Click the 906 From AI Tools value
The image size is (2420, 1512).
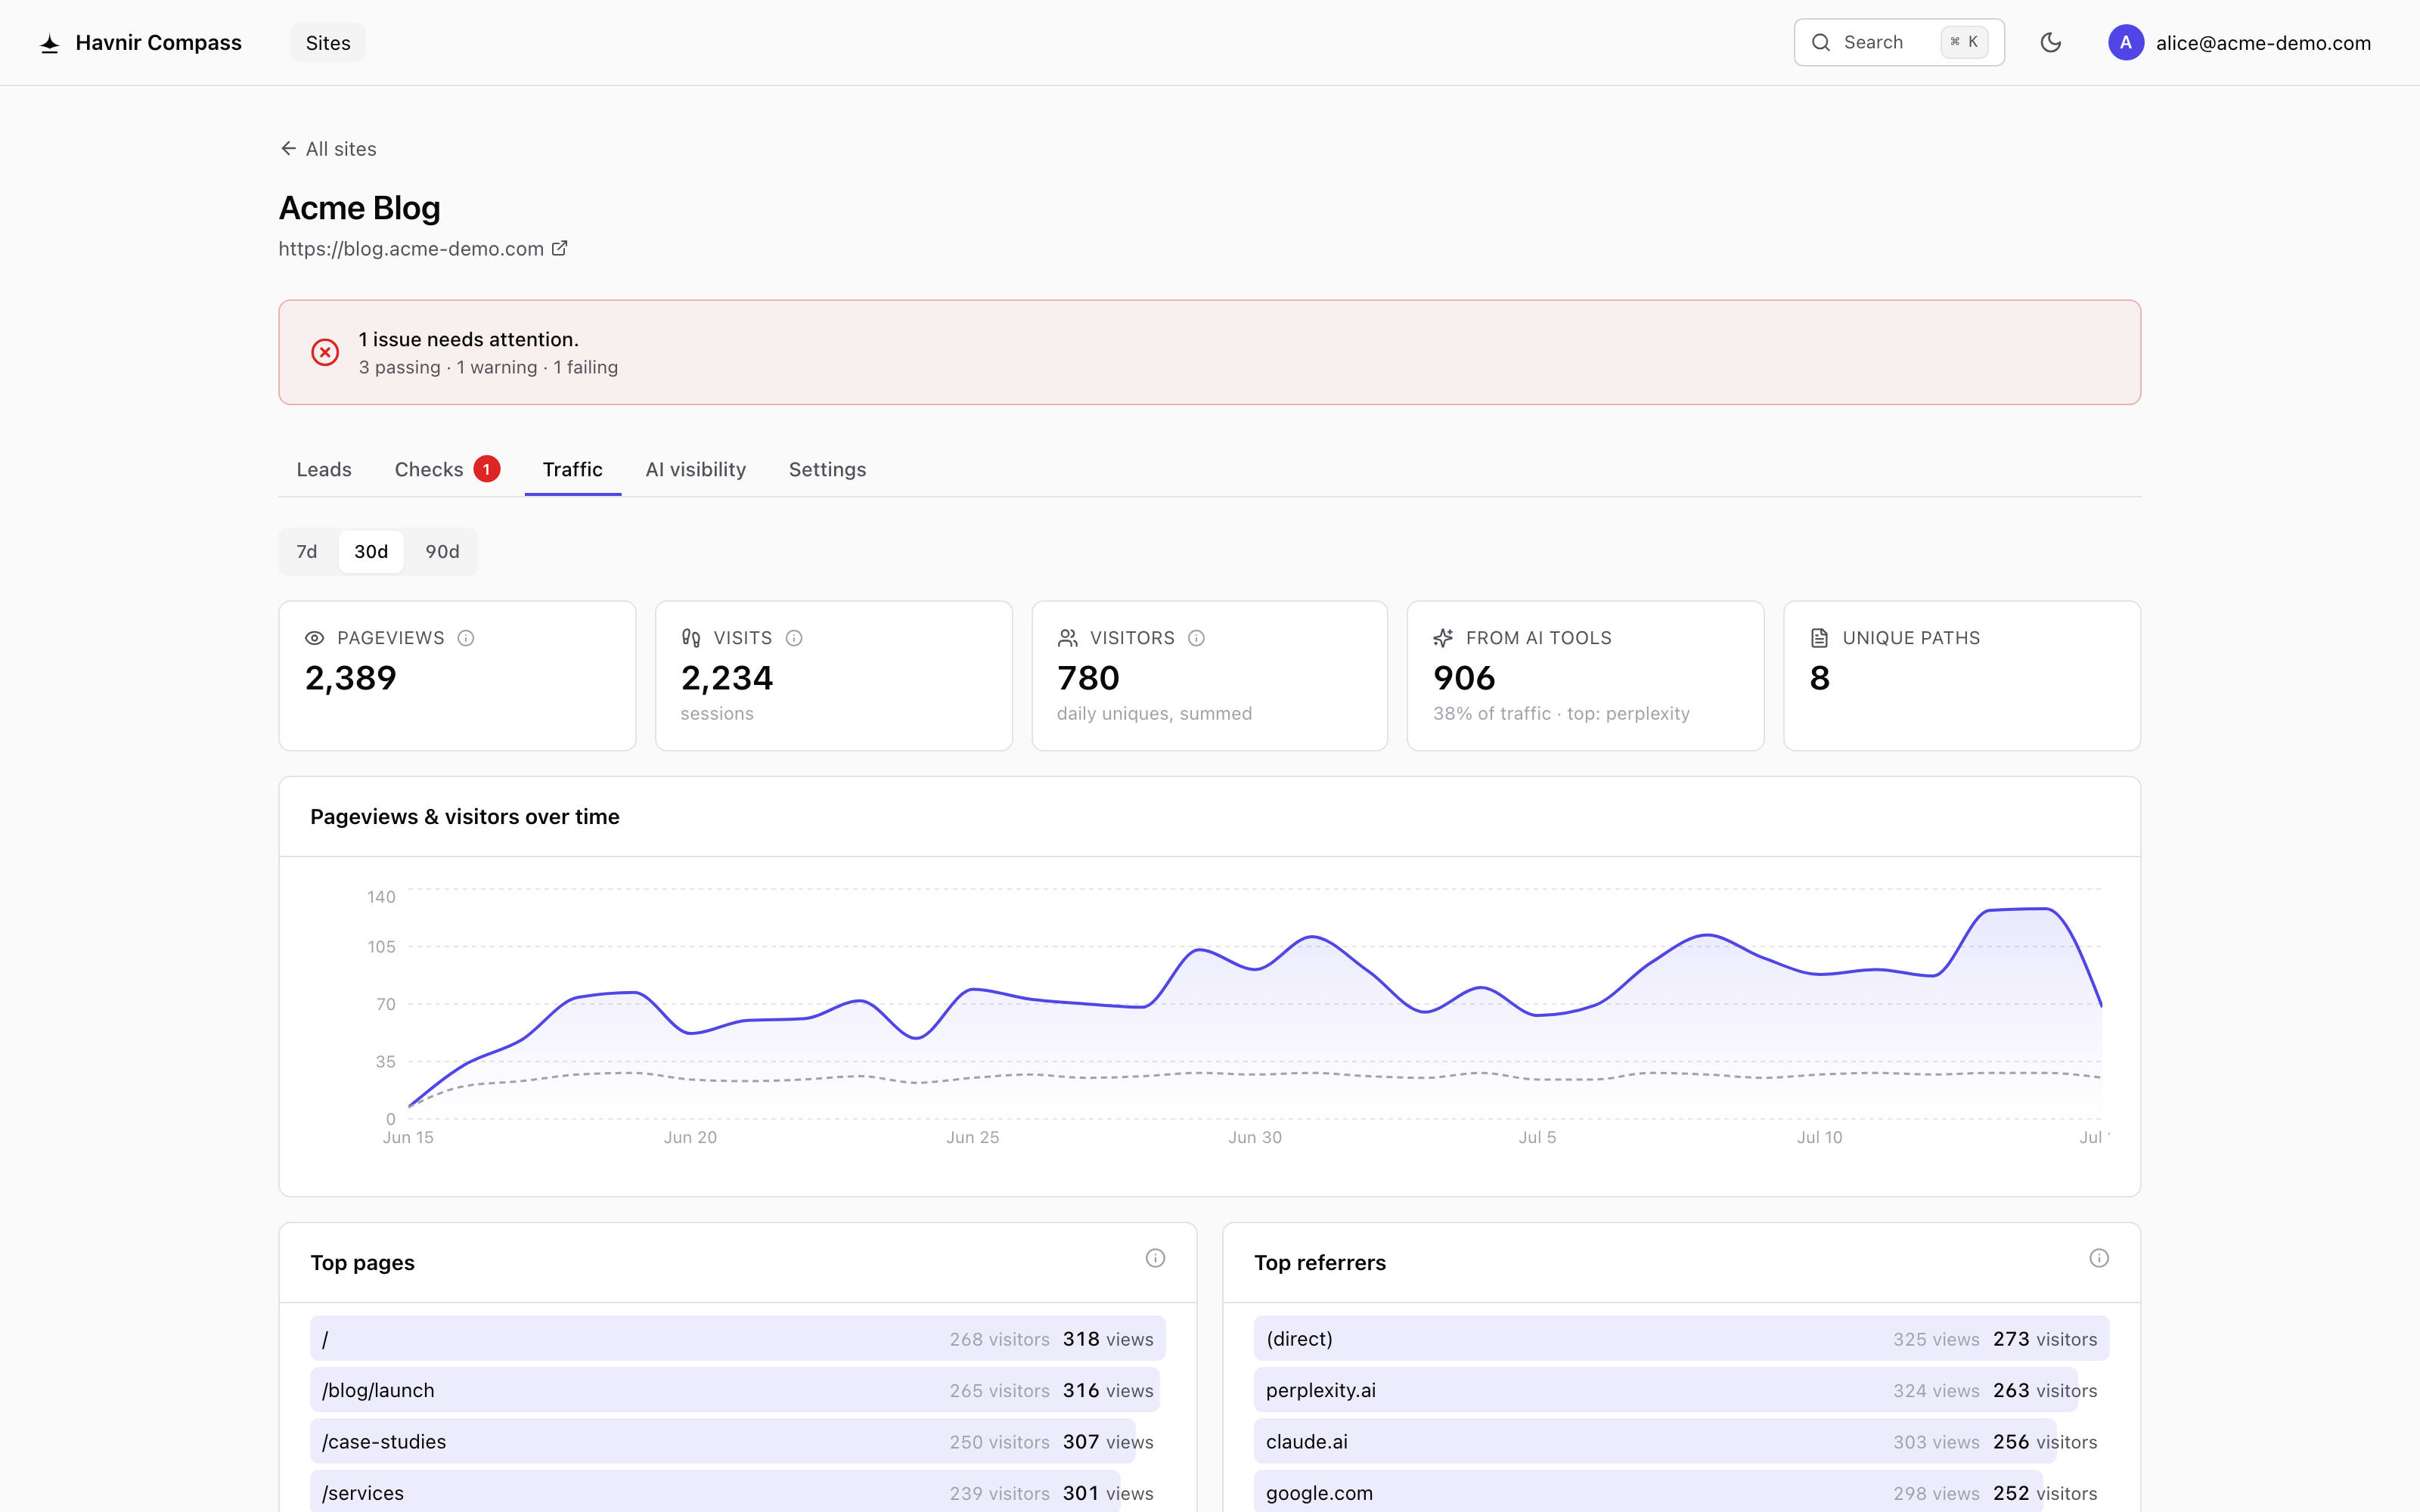[1464, 678]
